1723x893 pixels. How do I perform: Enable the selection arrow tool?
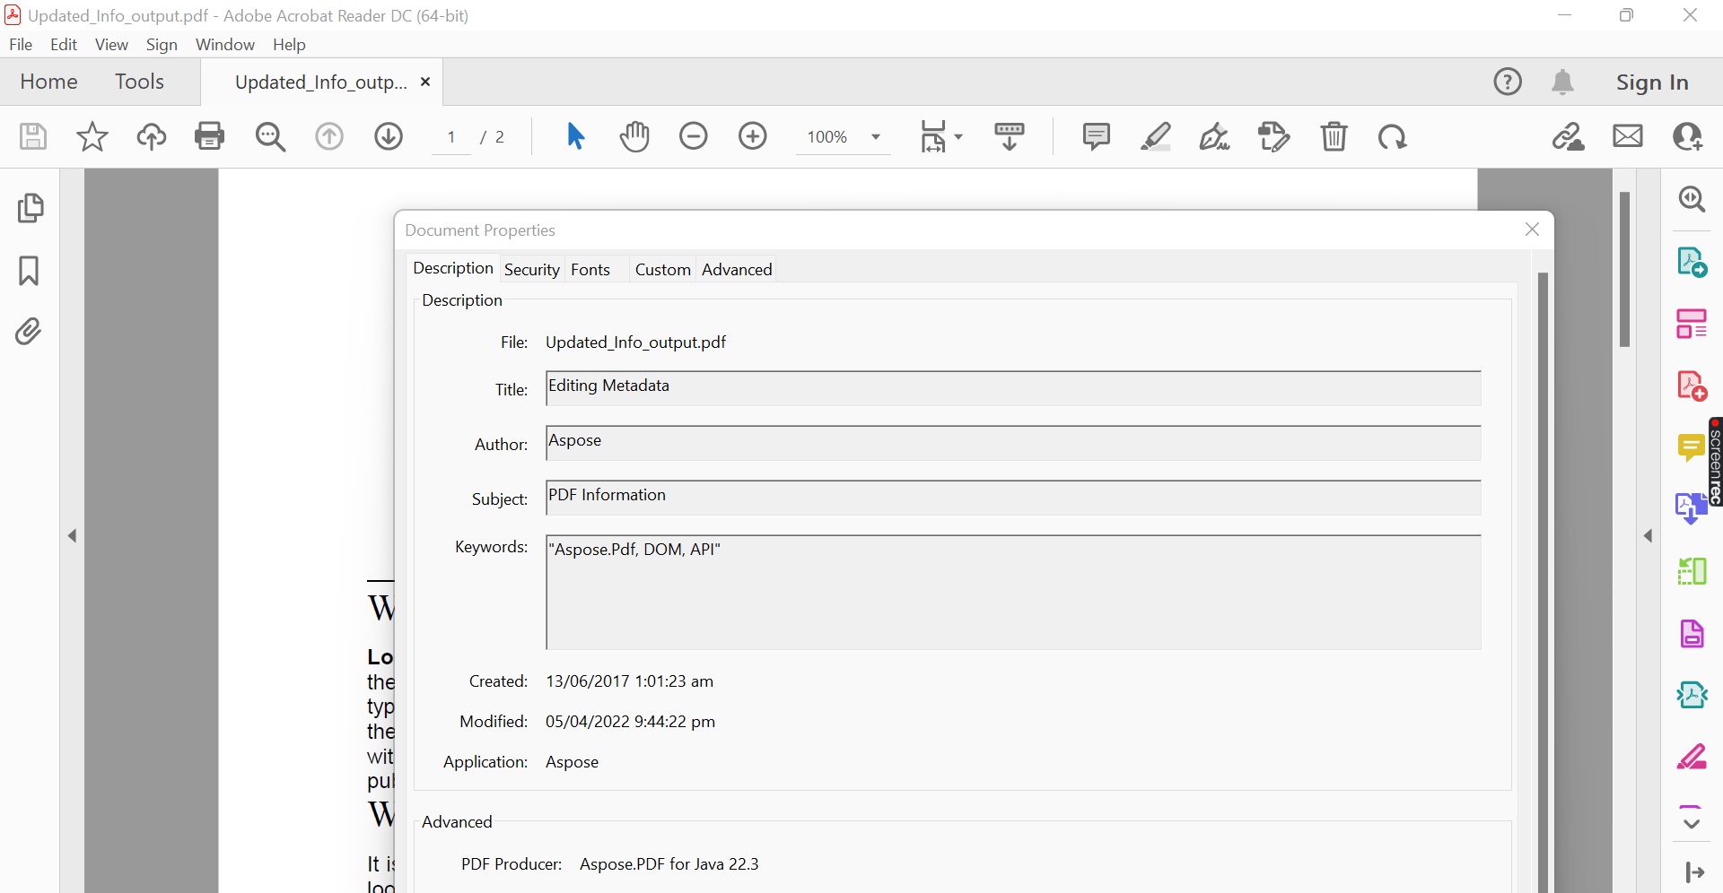(x=575, y=136)
